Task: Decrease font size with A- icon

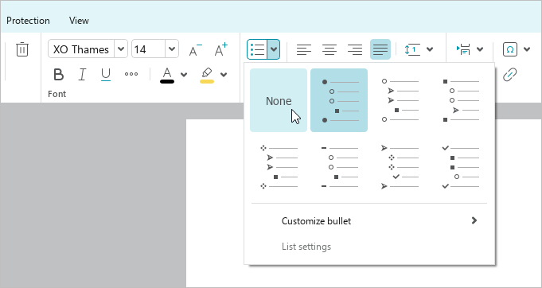Action: 195,50
